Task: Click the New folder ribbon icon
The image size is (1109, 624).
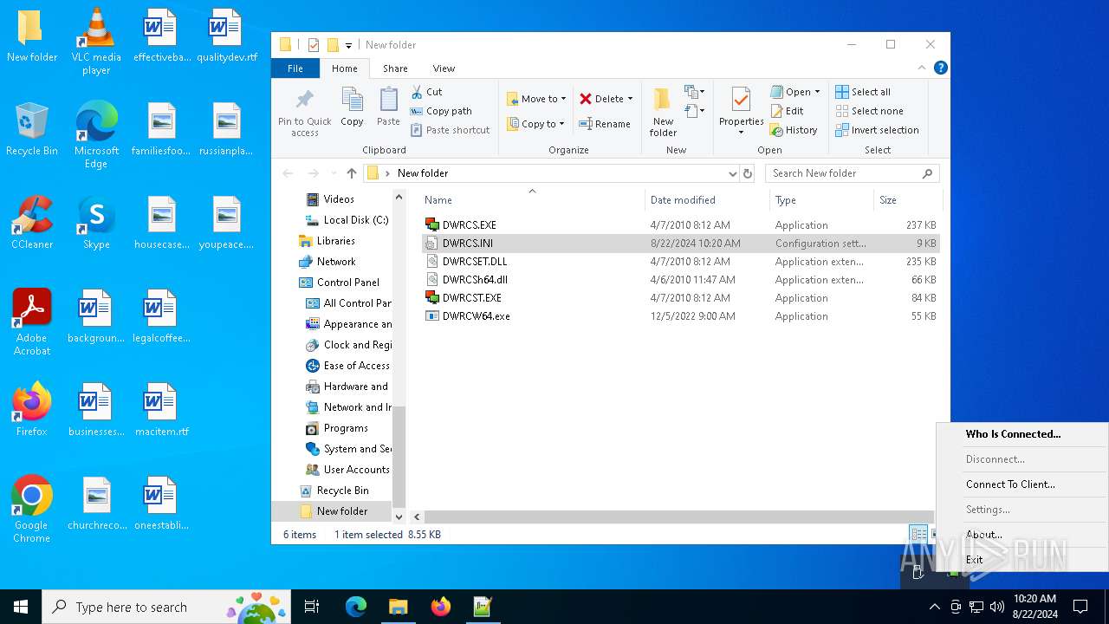Action: click(663, 112)
